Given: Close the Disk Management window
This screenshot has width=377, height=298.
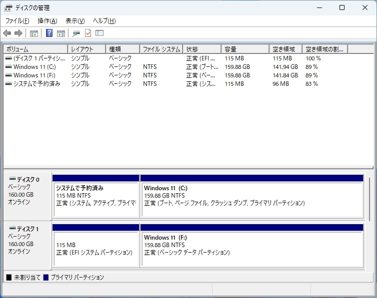Looking at the screenshot, I should 364,7.
